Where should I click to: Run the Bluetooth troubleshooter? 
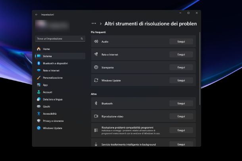181,103
